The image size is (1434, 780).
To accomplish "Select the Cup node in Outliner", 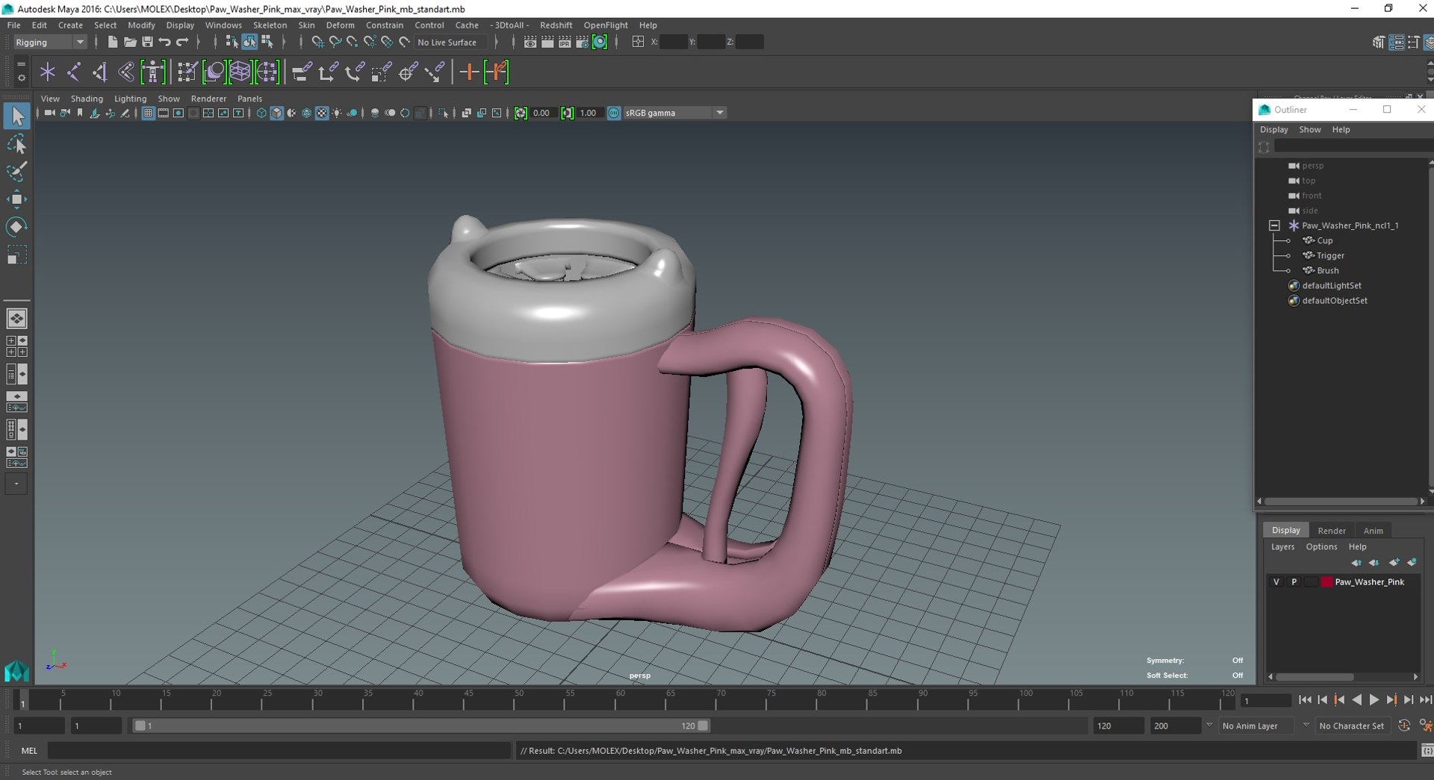I will (x=1324, y=240).
